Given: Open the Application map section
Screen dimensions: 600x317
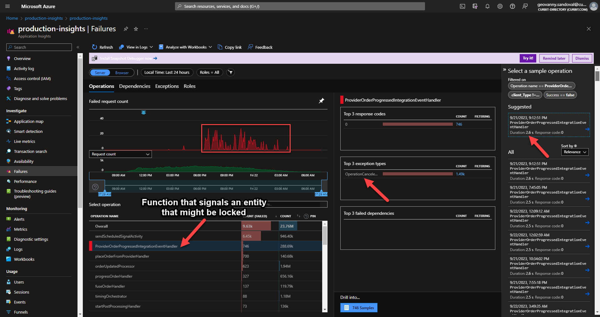Looking at the screenshot, I should click(x=28, y=121).
